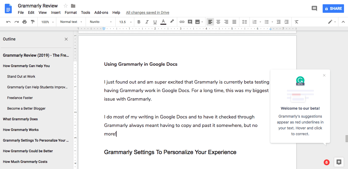348x169 pixels.
Task: Set left text alignment
Action: pyautogui.click(x=210, y=22)
